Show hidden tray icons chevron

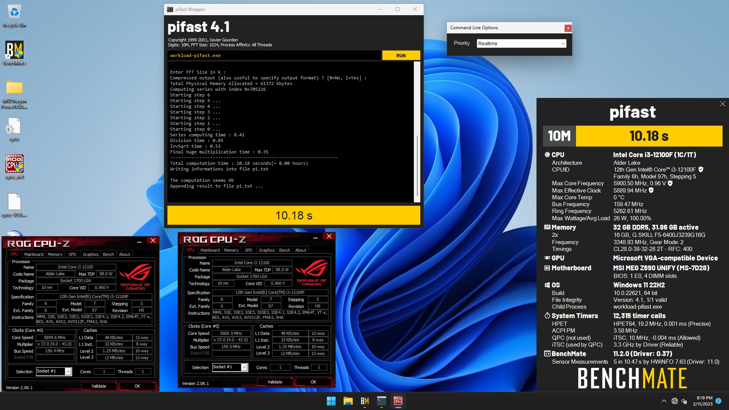click(664, 401)
